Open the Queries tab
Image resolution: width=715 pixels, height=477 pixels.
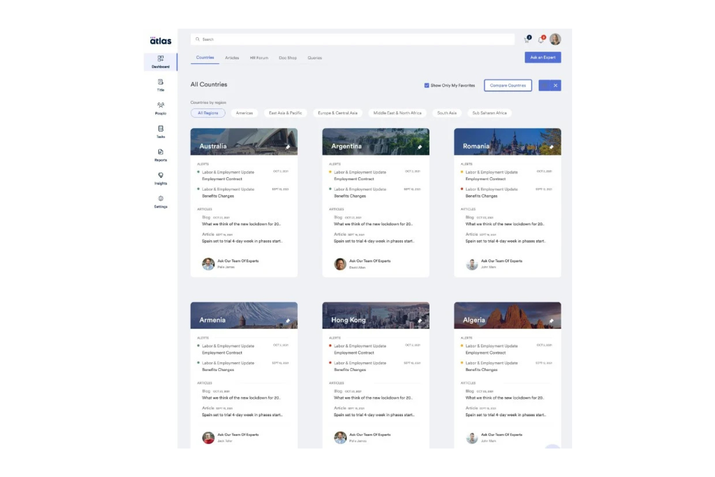point(315,58)
